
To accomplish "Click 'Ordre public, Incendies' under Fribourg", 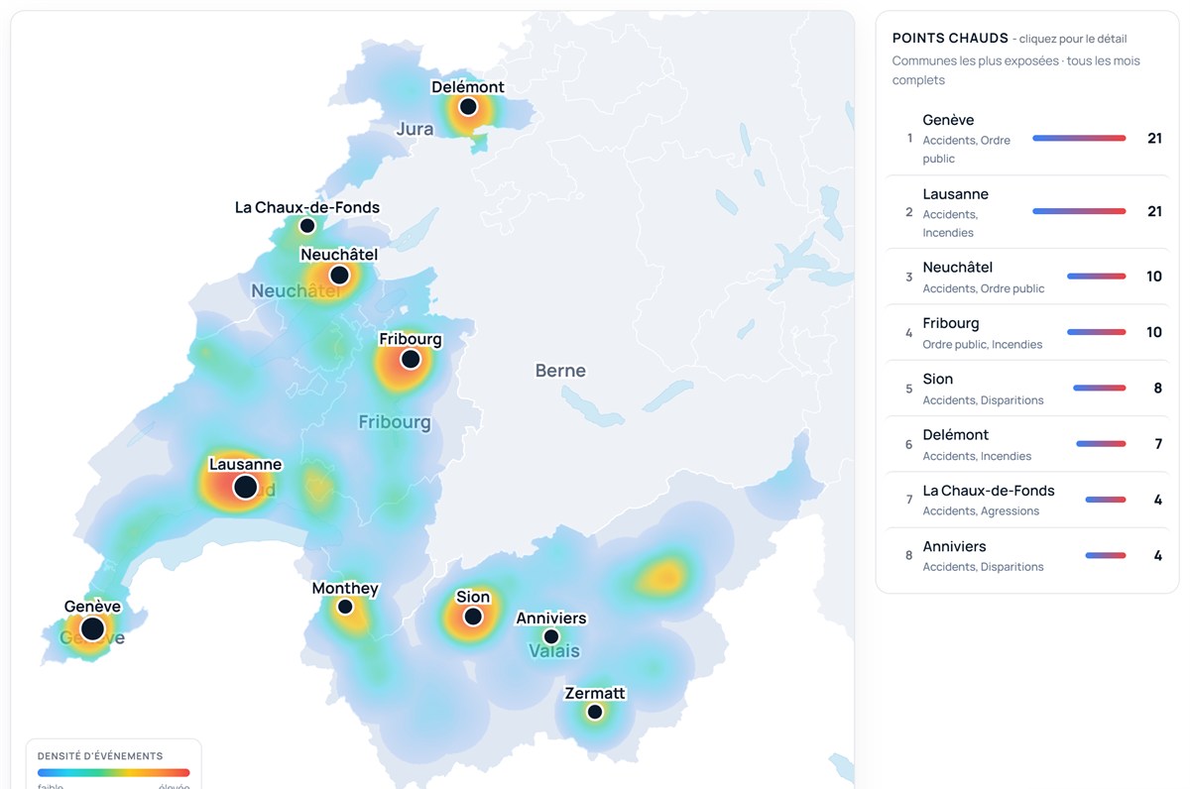I will [x=983, y=345].
